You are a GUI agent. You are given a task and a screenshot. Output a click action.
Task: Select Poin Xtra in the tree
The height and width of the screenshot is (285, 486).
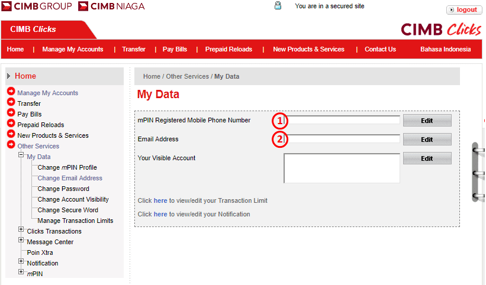40,252
